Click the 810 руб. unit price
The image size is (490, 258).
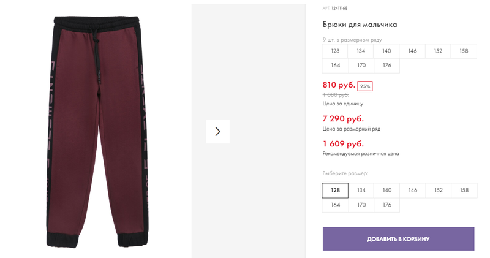[339, 85]
